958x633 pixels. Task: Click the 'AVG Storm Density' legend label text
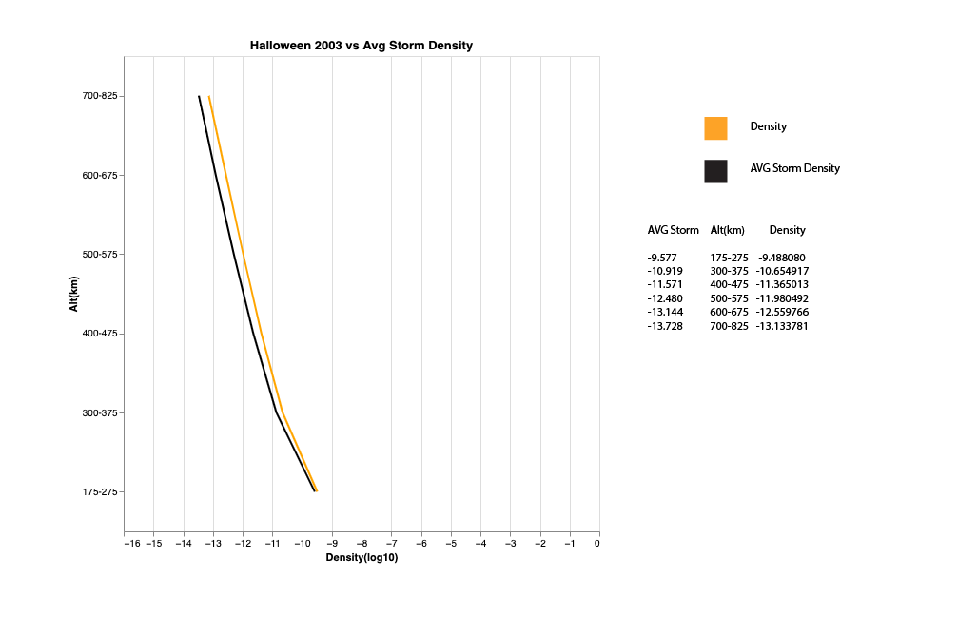(x=794, y=168)
